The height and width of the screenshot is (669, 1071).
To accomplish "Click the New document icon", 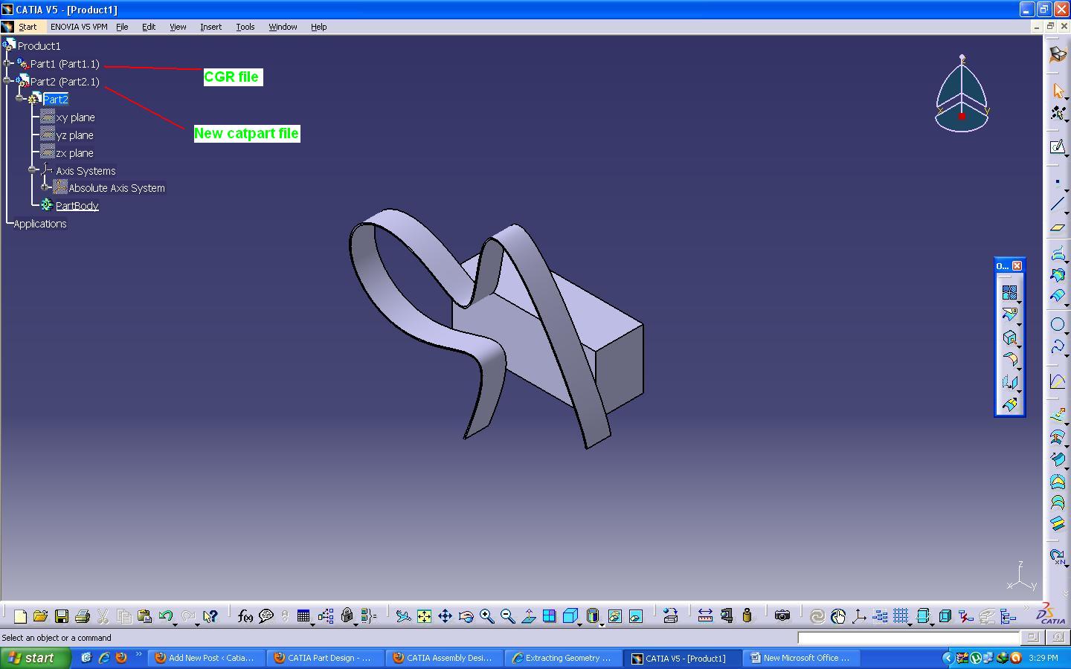I will click(x=20, y=616).
